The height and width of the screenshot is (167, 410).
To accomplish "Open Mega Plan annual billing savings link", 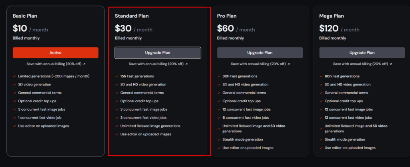I will coord(360,64).
